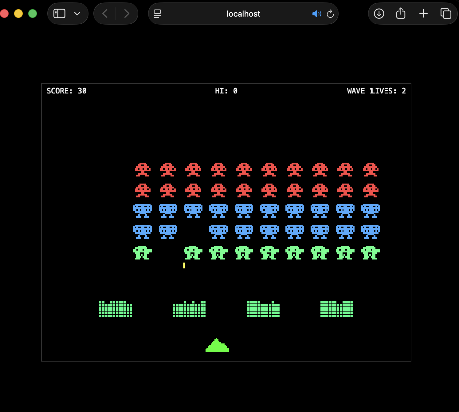Show downloads with the download icon
The width and height of the screenshot is (459, 412).
379,14
